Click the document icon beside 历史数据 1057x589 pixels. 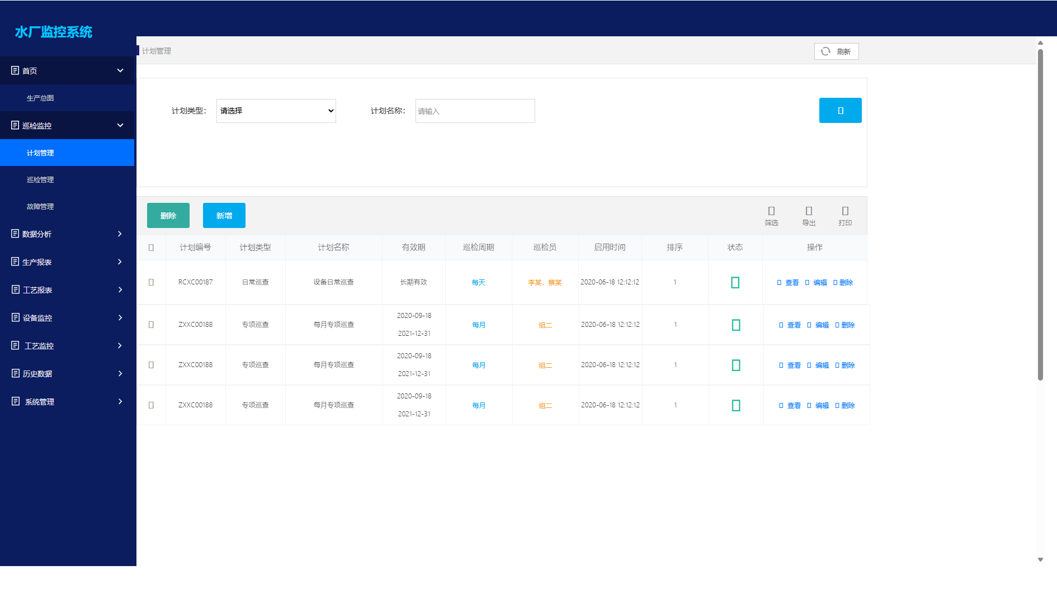point(16,373)
